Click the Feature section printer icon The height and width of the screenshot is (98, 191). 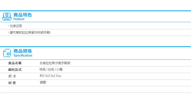[7, 17]
